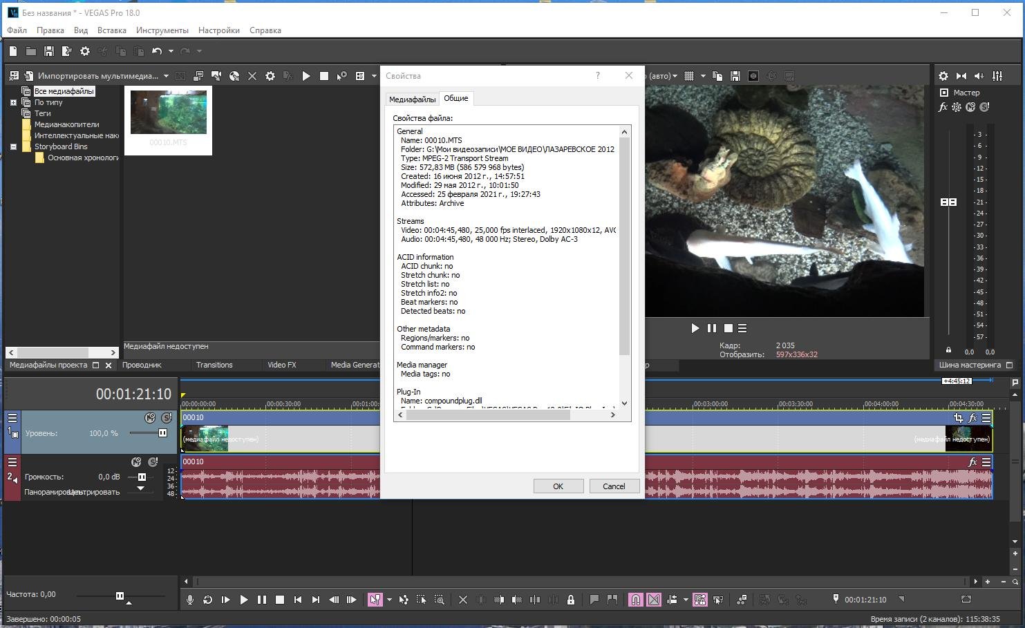The height and width of the screenshot is (628, 1025).
Task: Toggle the Enable Snapping magnet button
Action: coord(635,600)
